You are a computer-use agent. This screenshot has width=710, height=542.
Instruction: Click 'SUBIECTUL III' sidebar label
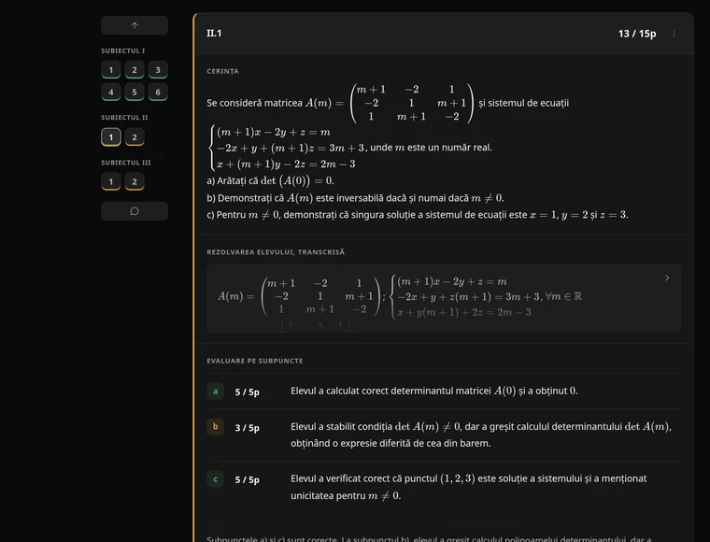click(126, 163)
